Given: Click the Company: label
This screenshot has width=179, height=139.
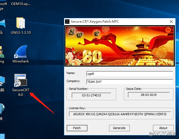Looking at the screenshot, I should click(x=73, y=81).
